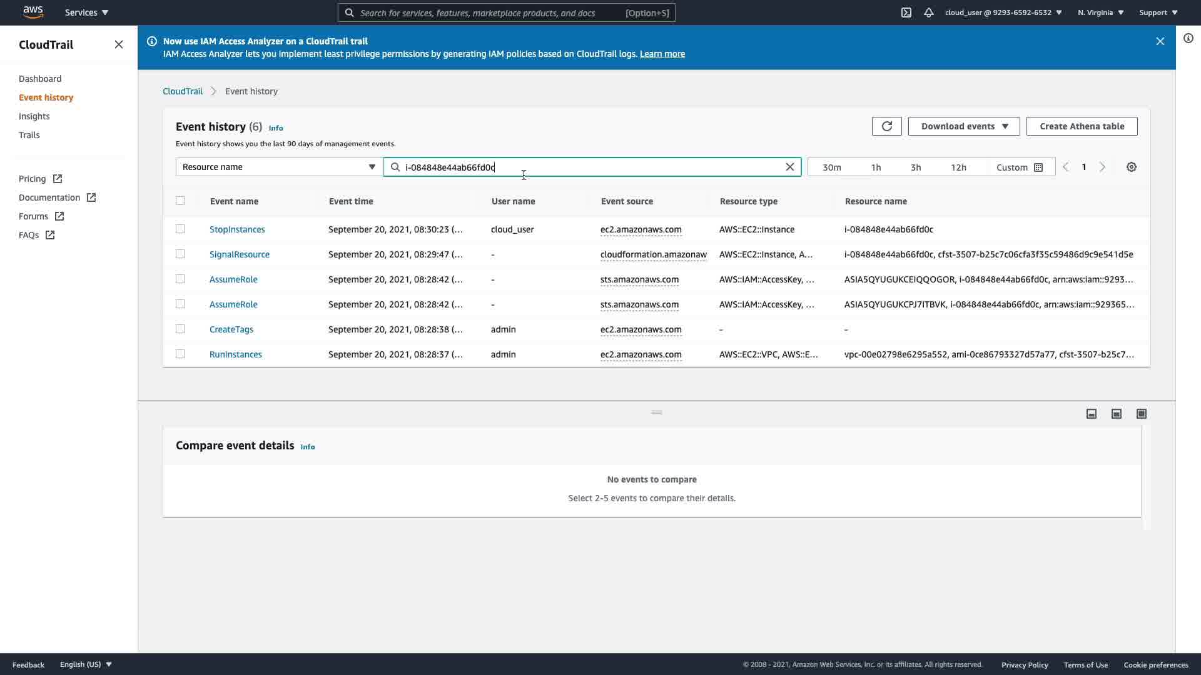This screenshot has width=1201, height=675.
Task: Open the notifications bell icon
Action: point(928,12)
